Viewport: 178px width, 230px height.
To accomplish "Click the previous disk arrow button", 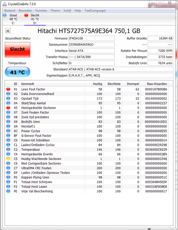I will [8, 31].
